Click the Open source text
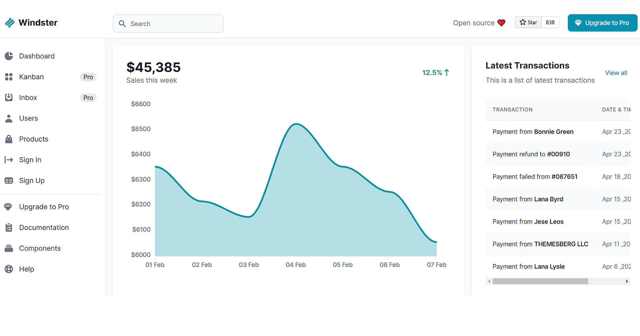This screenshot has width=640, height=336. (x=474, y=23)
